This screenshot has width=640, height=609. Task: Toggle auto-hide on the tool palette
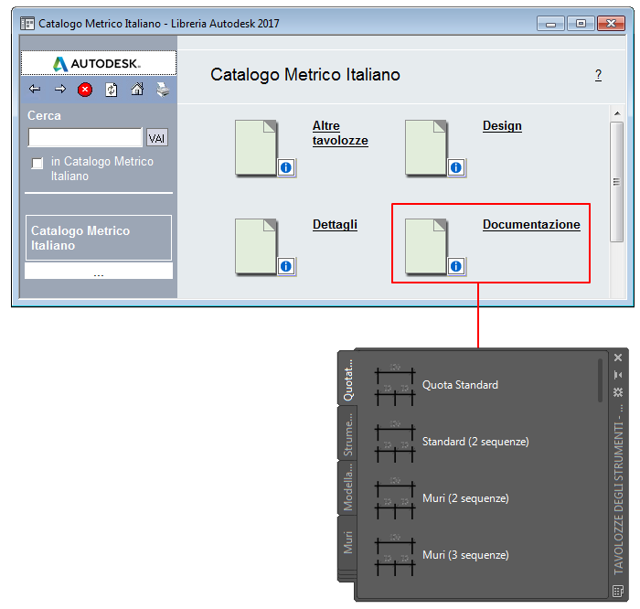point(618,375)
